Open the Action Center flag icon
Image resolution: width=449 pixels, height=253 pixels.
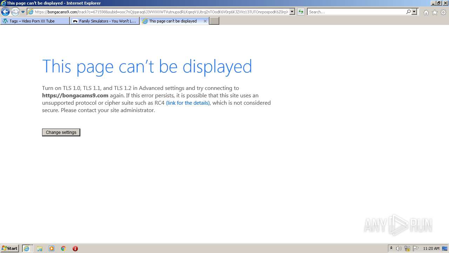pyautogui.click(x=416, y=248)
